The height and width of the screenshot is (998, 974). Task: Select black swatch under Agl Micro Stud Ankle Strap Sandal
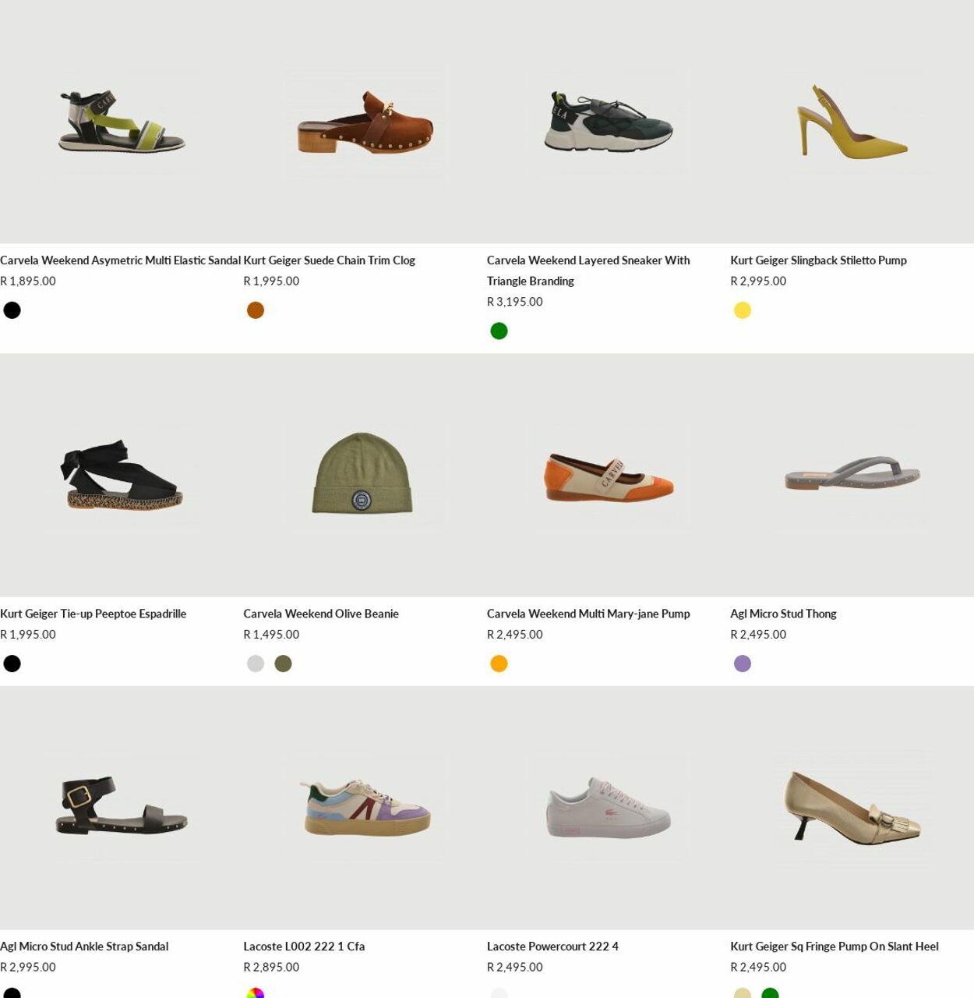coord(12,993)
